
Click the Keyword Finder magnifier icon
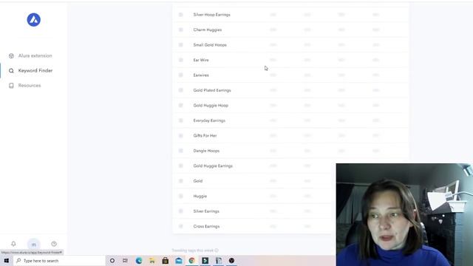coord(11,71)
